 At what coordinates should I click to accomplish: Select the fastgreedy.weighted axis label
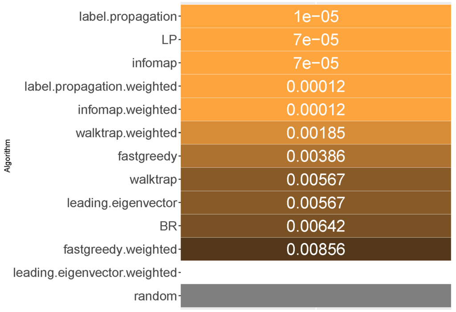(120, 249)
